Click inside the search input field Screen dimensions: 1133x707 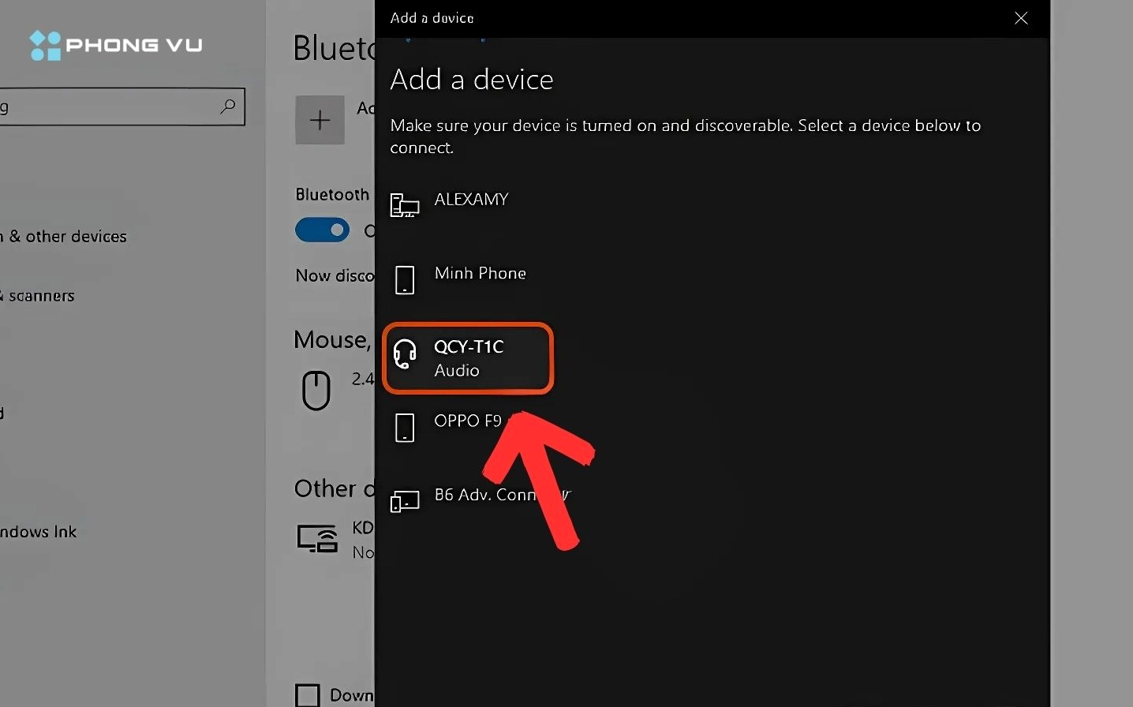click(x=110, y=106)
